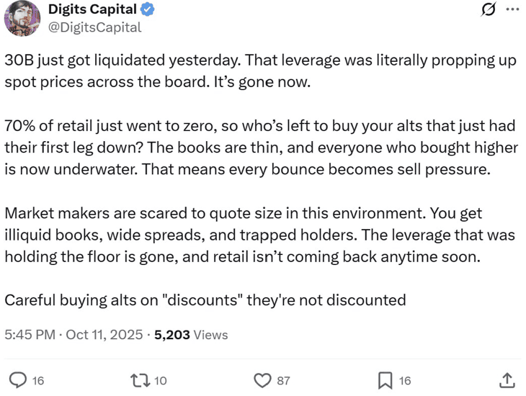The height and width of the screenshot is (396, 526).
Task: Click the 5:45 PM timestamp
Action: click(30, 335)
